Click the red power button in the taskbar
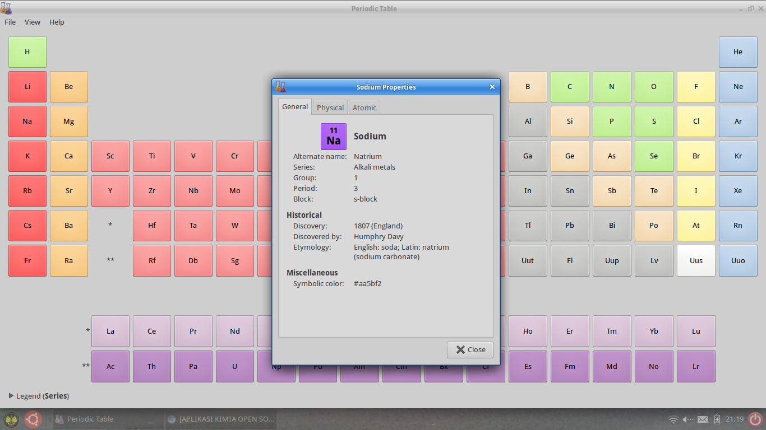 pyautogui.click(x=756, y=419)
